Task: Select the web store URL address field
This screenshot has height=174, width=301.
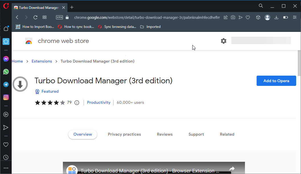Action: (x=147, y=17)
